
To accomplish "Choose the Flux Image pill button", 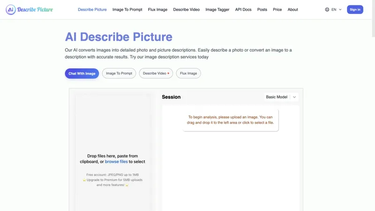I will [x=188, y=73].
